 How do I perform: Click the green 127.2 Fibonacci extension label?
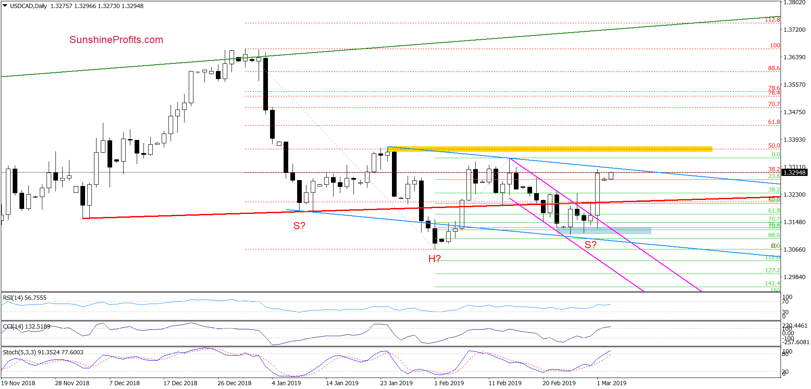click(x=772, y=270)
